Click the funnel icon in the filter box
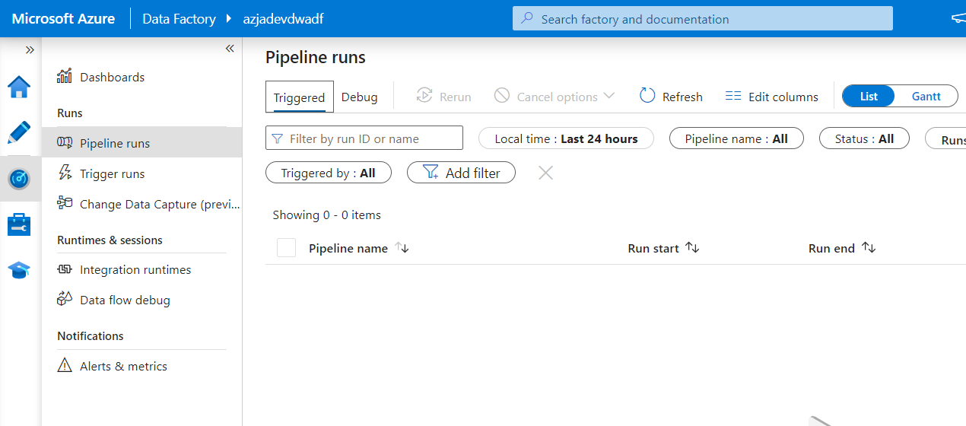The width and height of the screenshot is (966, 426). [278, 138]
